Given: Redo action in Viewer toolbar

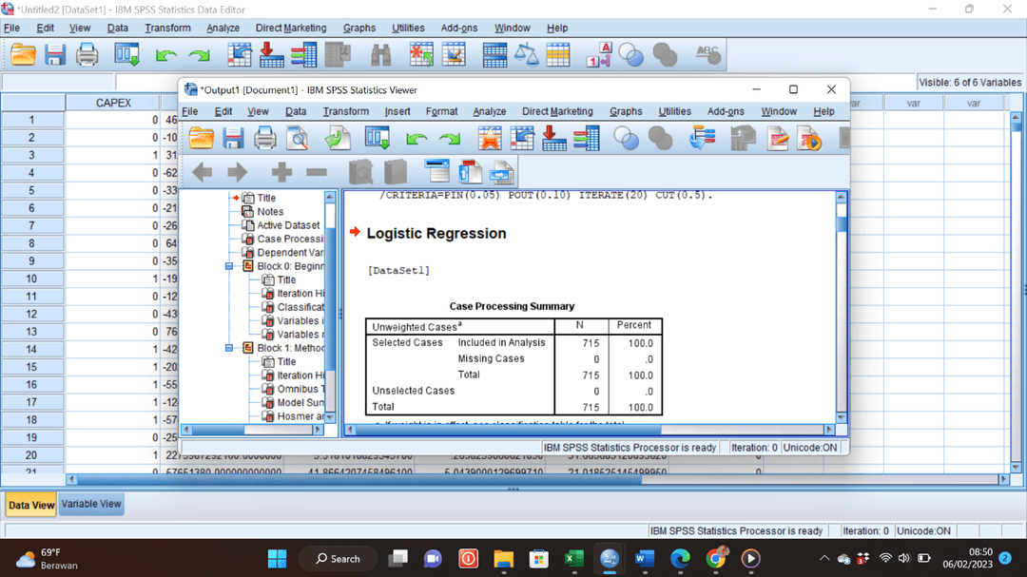Looking at the screenshot, I should (x=450, y=139).
